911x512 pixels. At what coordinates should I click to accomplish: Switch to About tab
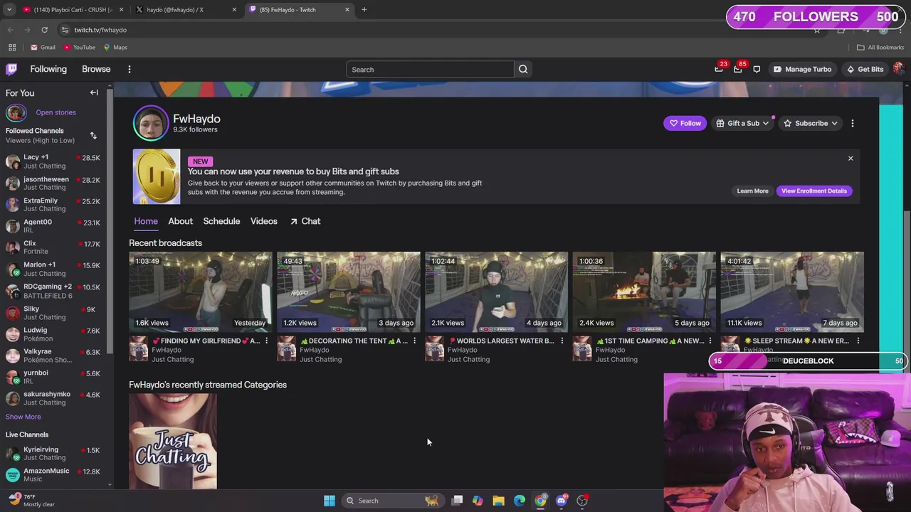pos(180,221)
